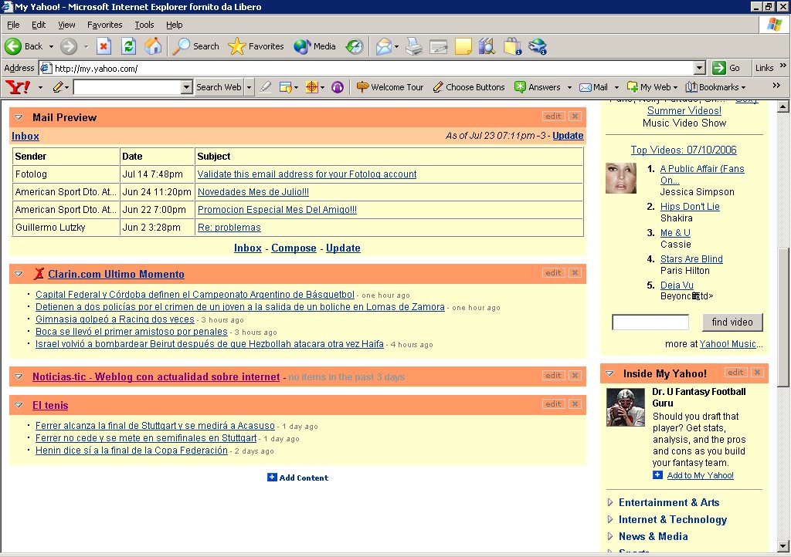
Task: Click the pencil icon in Yahoo toolbar
Action: (x=57, y=87)
